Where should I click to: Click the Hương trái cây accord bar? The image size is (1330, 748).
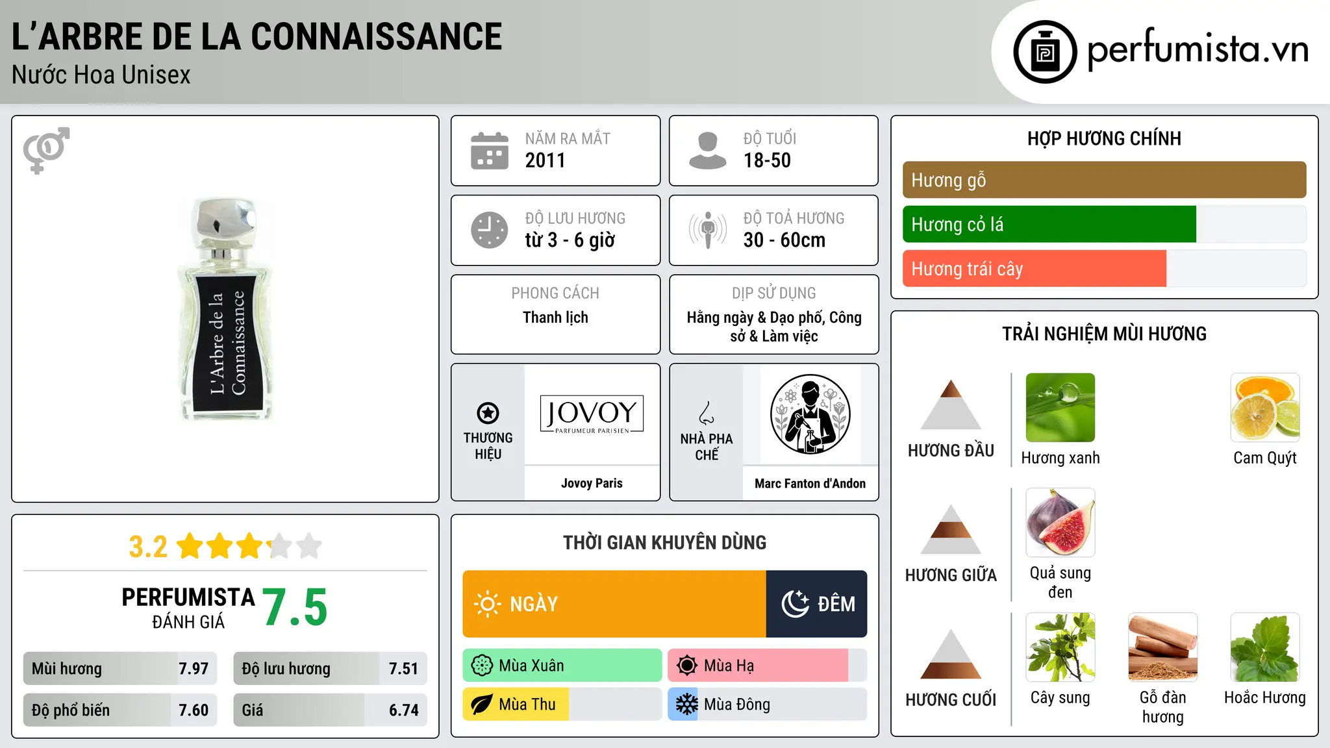(x=1104, y=269)
